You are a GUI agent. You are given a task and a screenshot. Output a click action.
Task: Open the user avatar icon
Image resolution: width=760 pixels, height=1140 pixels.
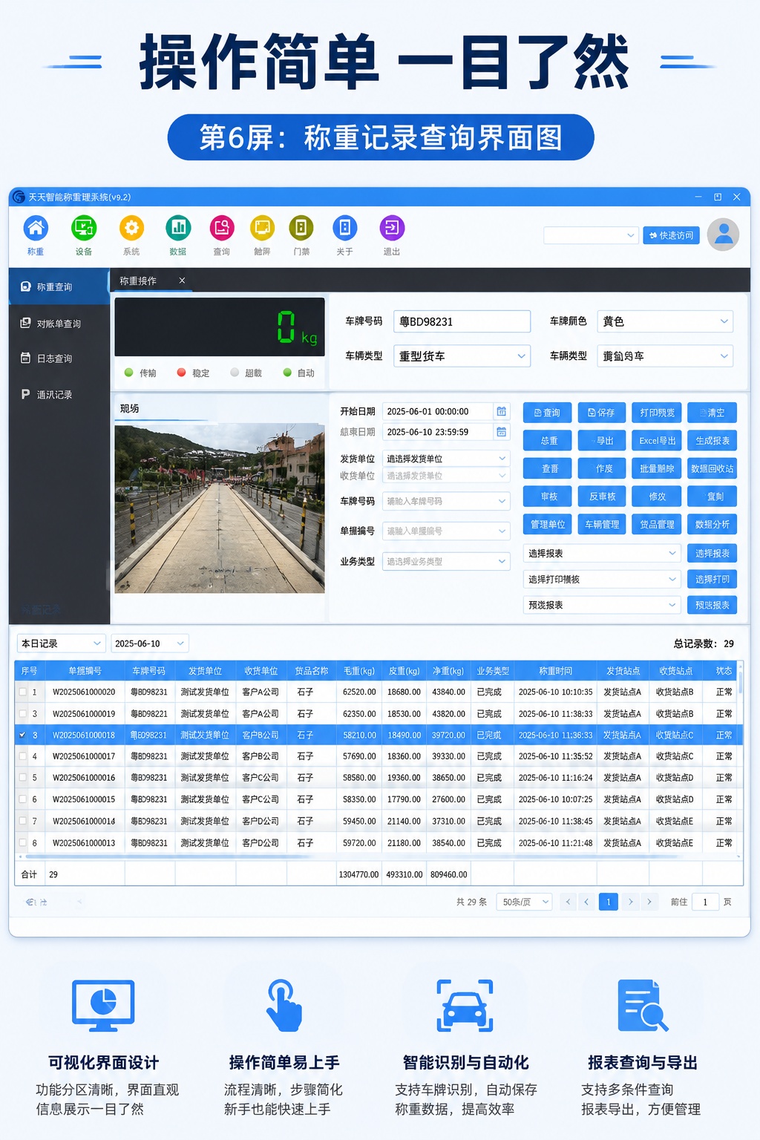723,235
